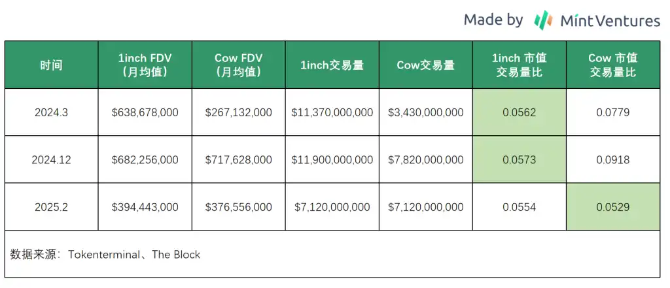Click the green highlighted 0.0529 cell
The width and height of the screenshot is (670, 288).
tap(613, 207)
